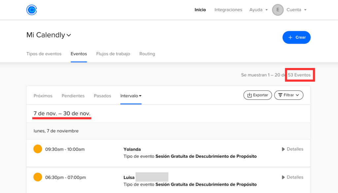Click the orange circle beside Luisa's event
Viewport: 338px width, 193px height.
[x=38, y=177]
